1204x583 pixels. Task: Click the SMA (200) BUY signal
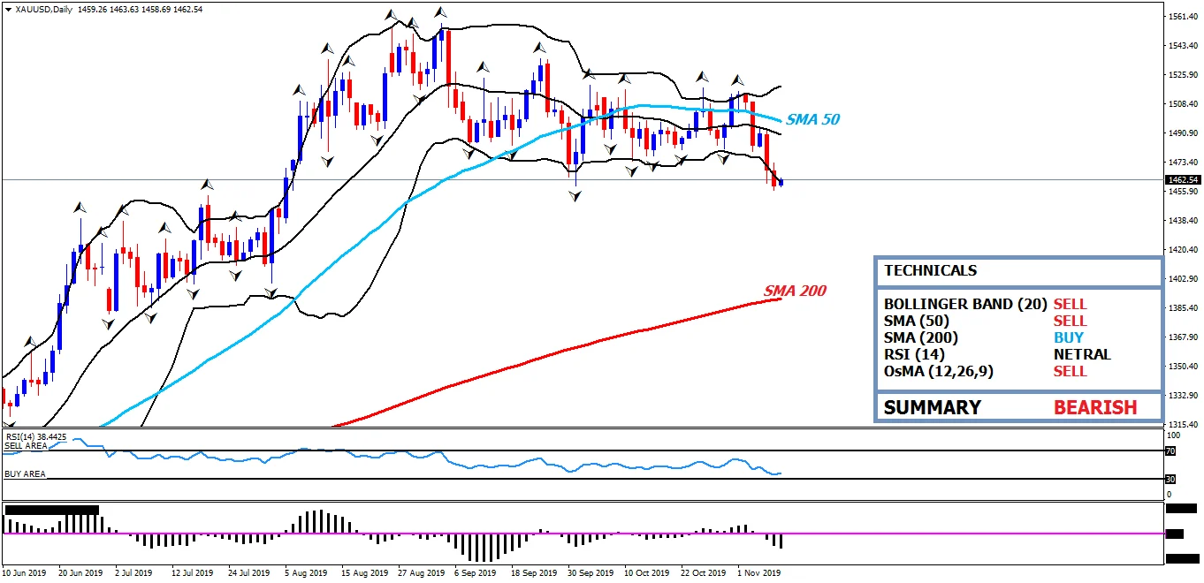click(x=1068, y=337)
